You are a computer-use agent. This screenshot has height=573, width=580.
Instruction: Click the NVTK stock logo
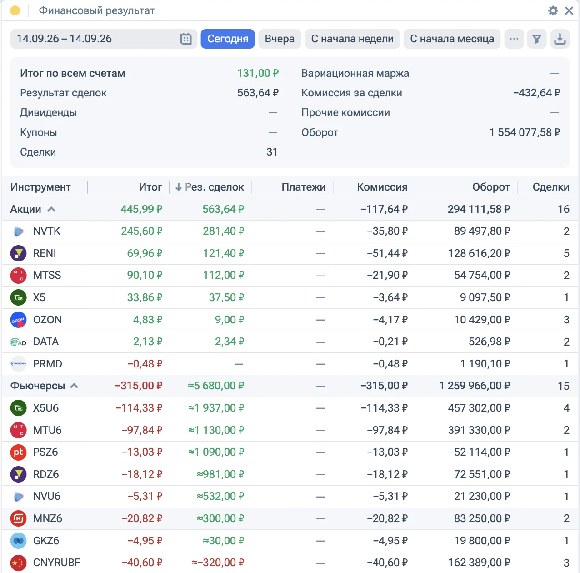point(19,231)
